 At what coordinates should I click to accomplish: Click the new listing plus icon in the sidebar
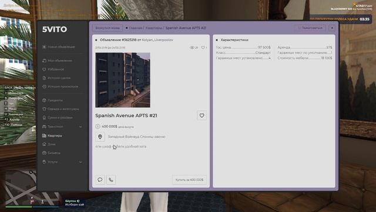(x=44, y=47)
